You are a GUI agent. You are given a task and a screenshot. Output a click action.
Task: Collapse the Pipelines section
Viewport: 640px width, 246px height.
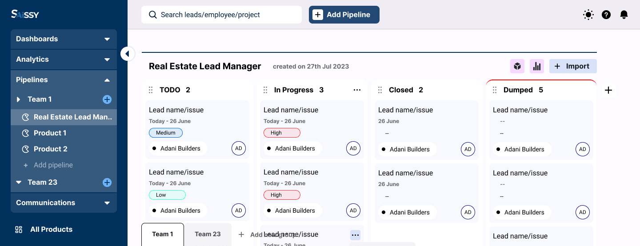64,80
